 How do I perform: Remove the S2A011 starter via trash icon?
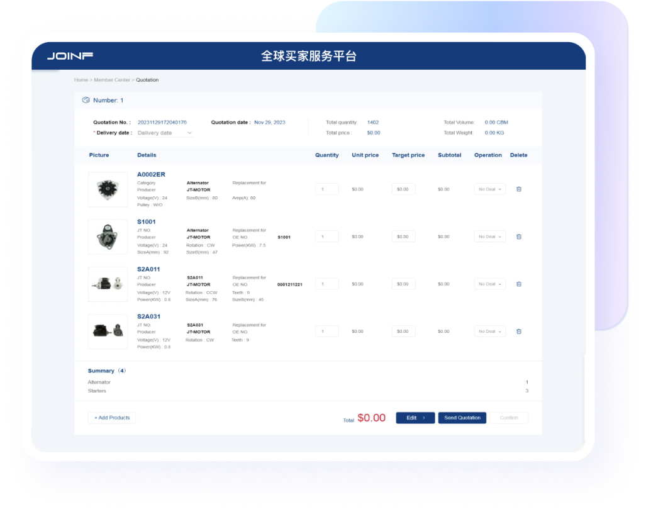coord(518,284)
